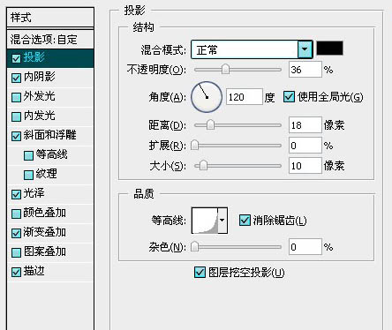Open the 混合模式 dropdown arrow
Viewport: 392px width, 330px height.
305,49
